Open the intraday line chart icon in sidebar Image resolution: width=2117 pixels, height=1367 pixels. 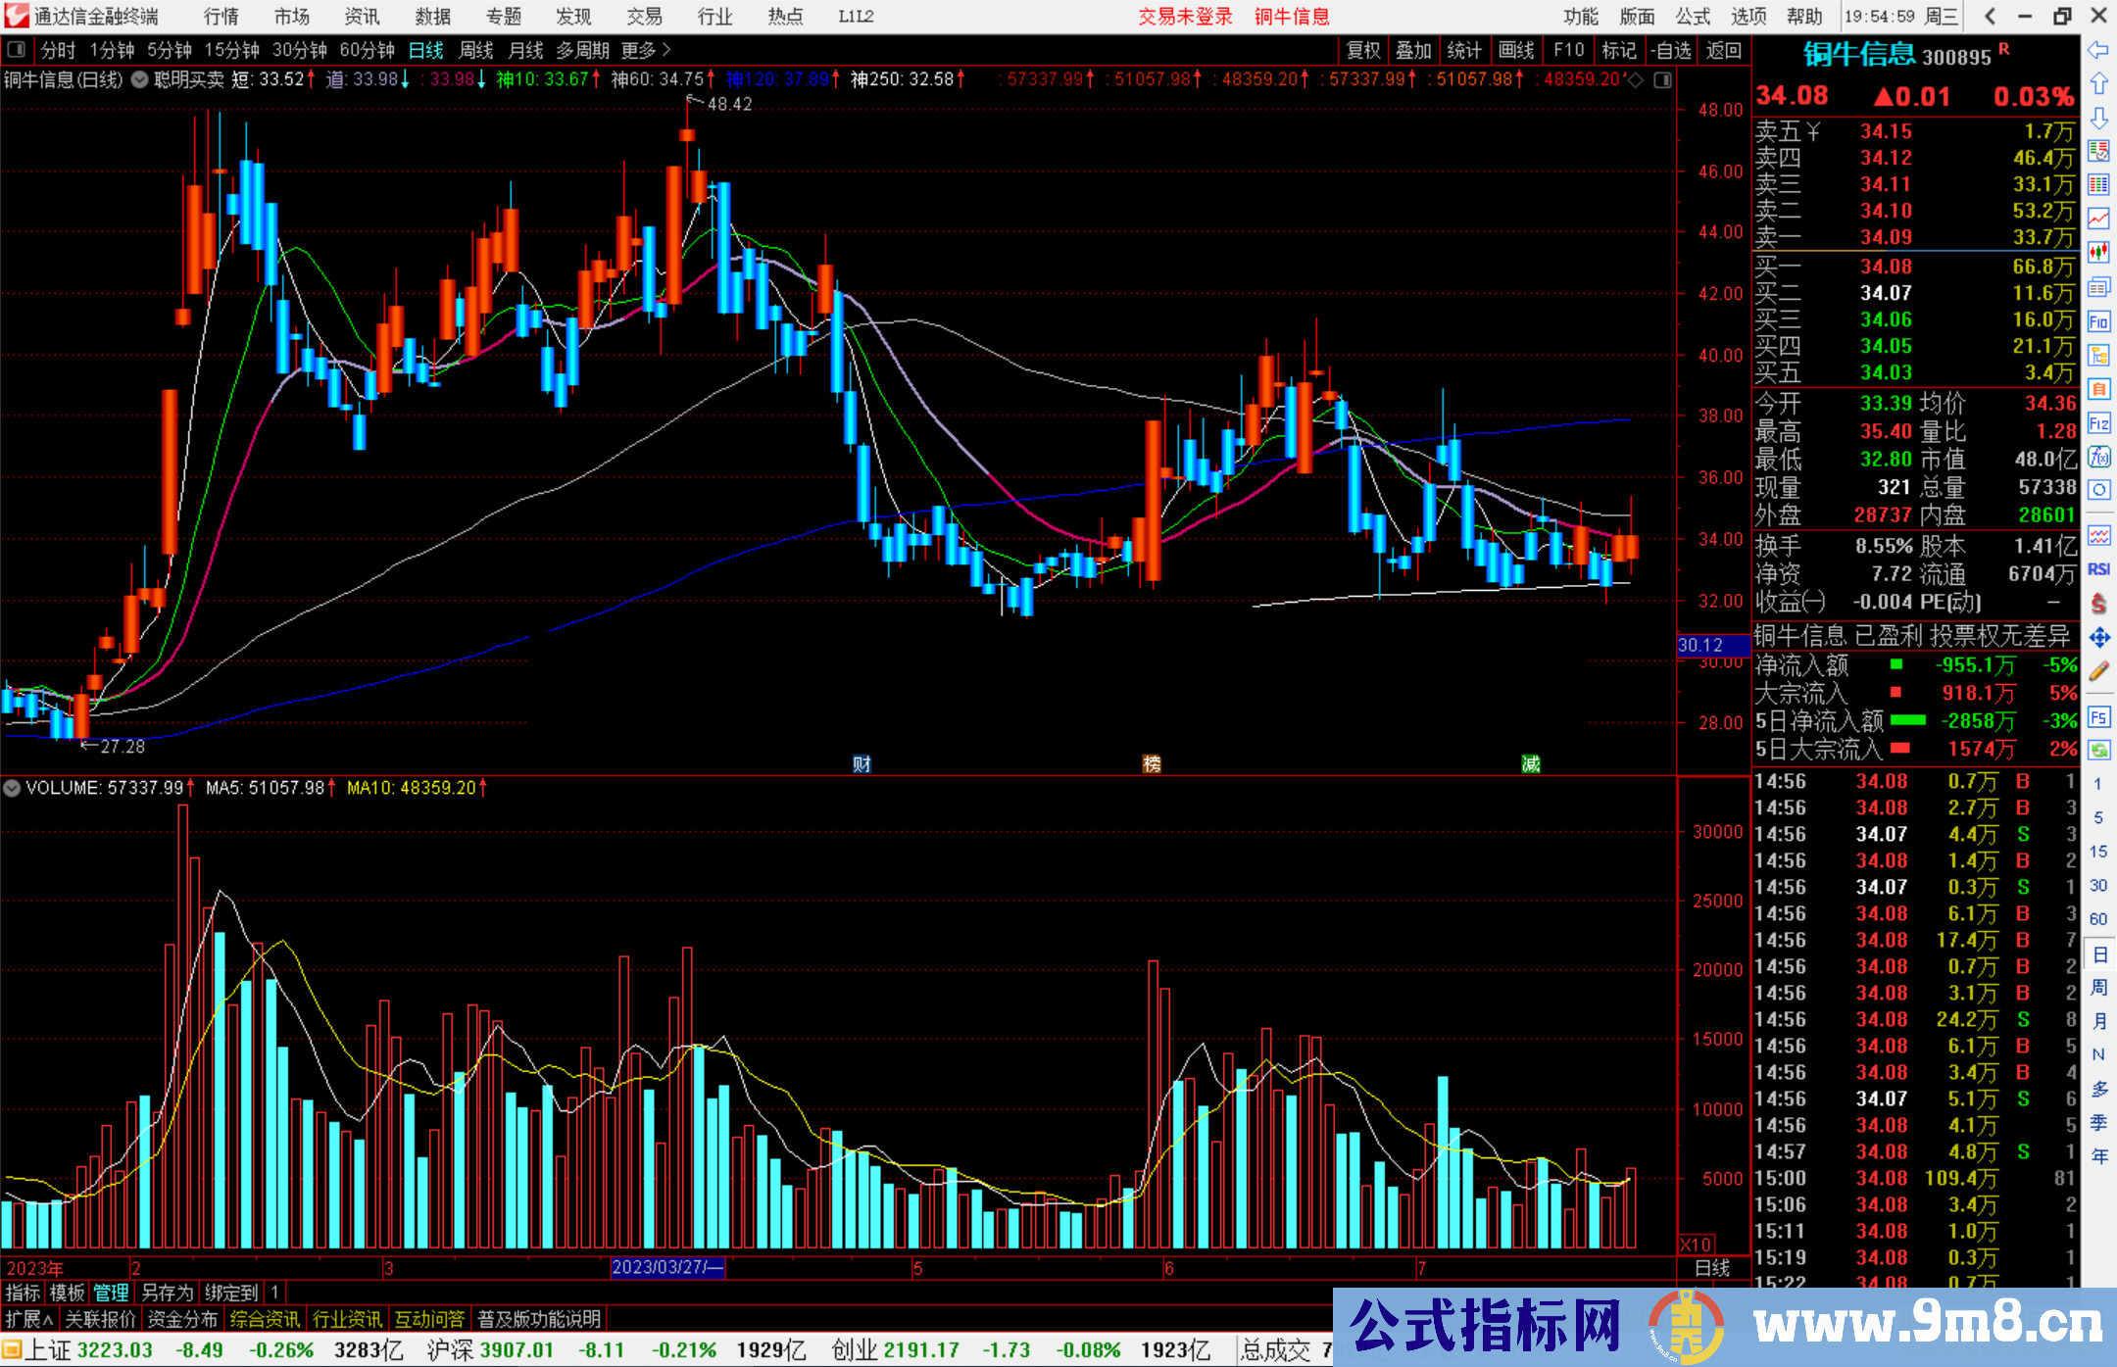coord(2098,219)
